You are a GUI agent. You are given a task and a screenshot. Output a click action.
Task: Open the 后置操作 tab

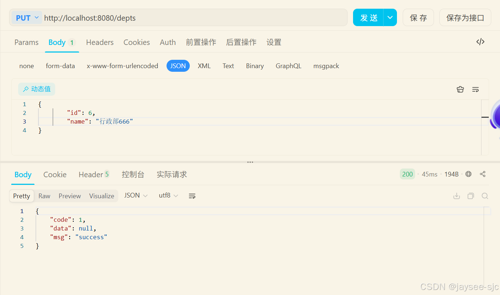(241, 42)
